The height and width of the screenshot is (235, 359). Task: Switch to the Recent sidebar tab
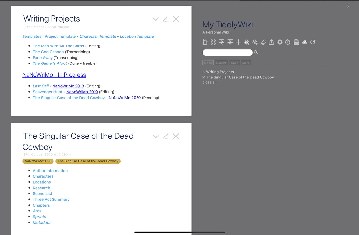221,63
